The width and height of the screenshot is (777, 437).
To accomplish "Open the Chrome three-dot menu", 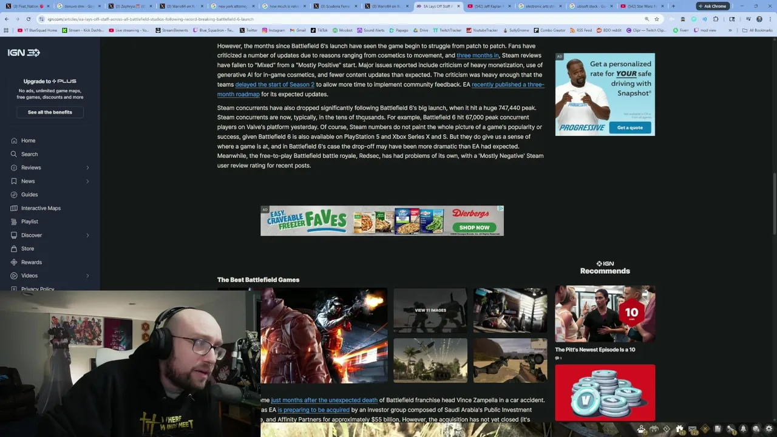I will (x=770, y=19).
